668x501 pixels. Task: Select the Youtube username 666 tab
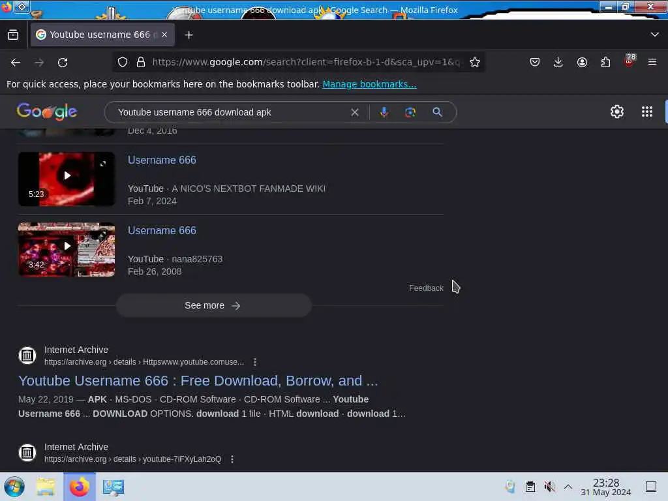(x=102, y=35)
